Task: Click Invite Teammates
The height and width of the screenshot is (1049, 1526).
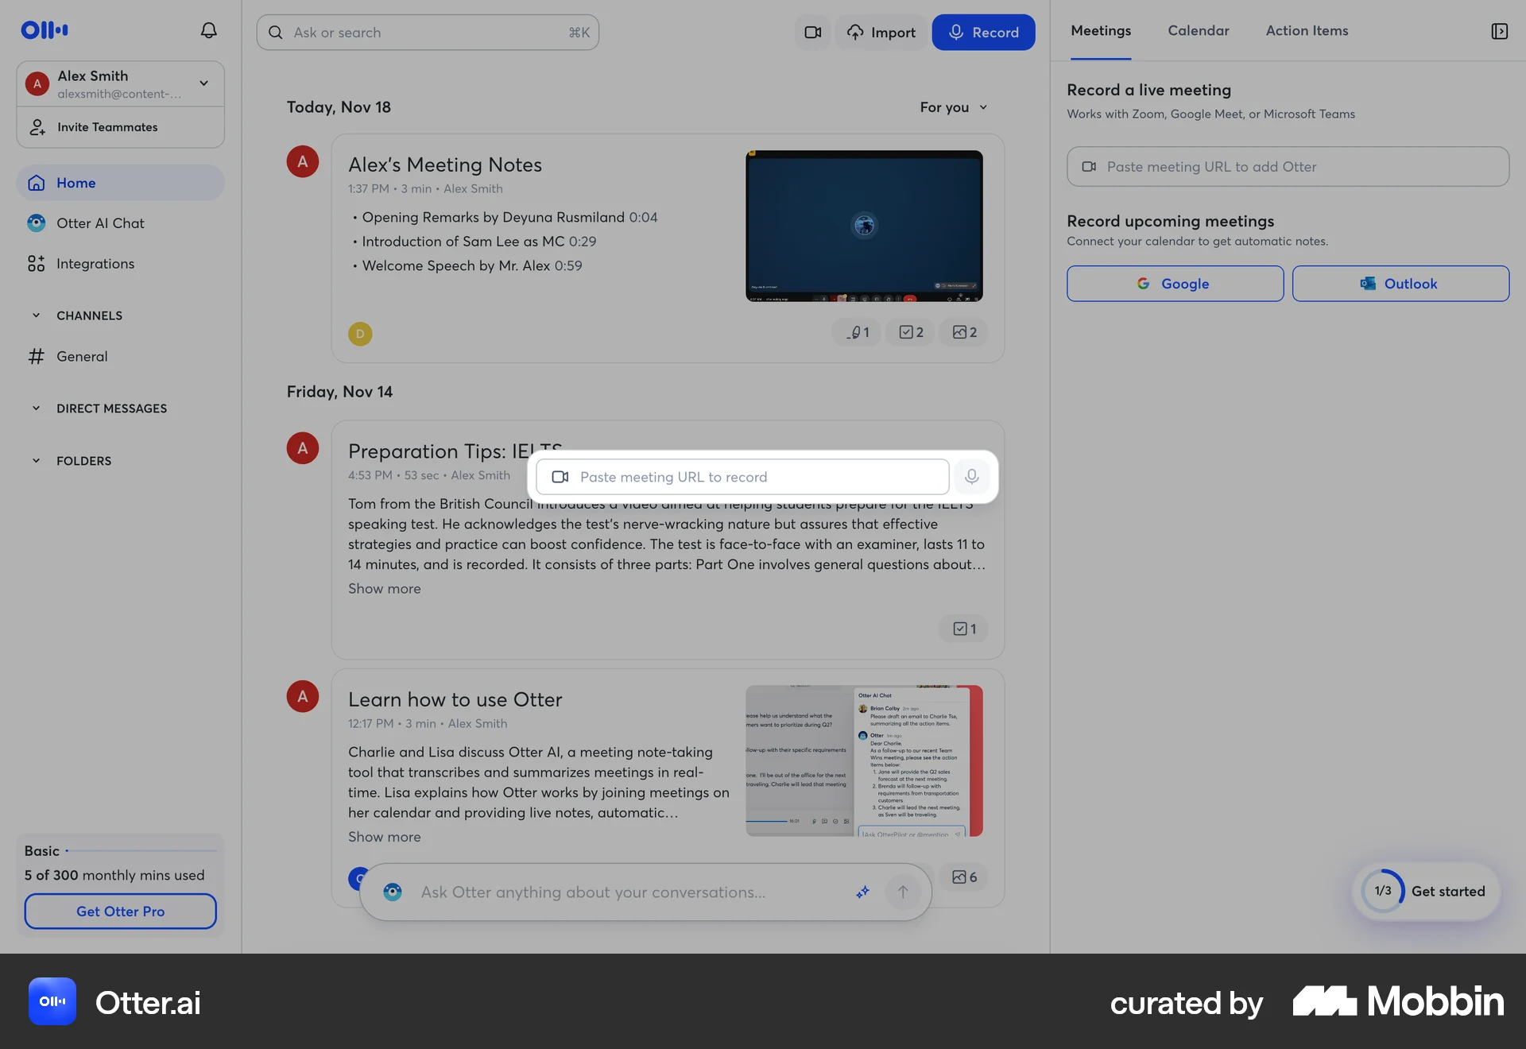Action: coord(120,127)
